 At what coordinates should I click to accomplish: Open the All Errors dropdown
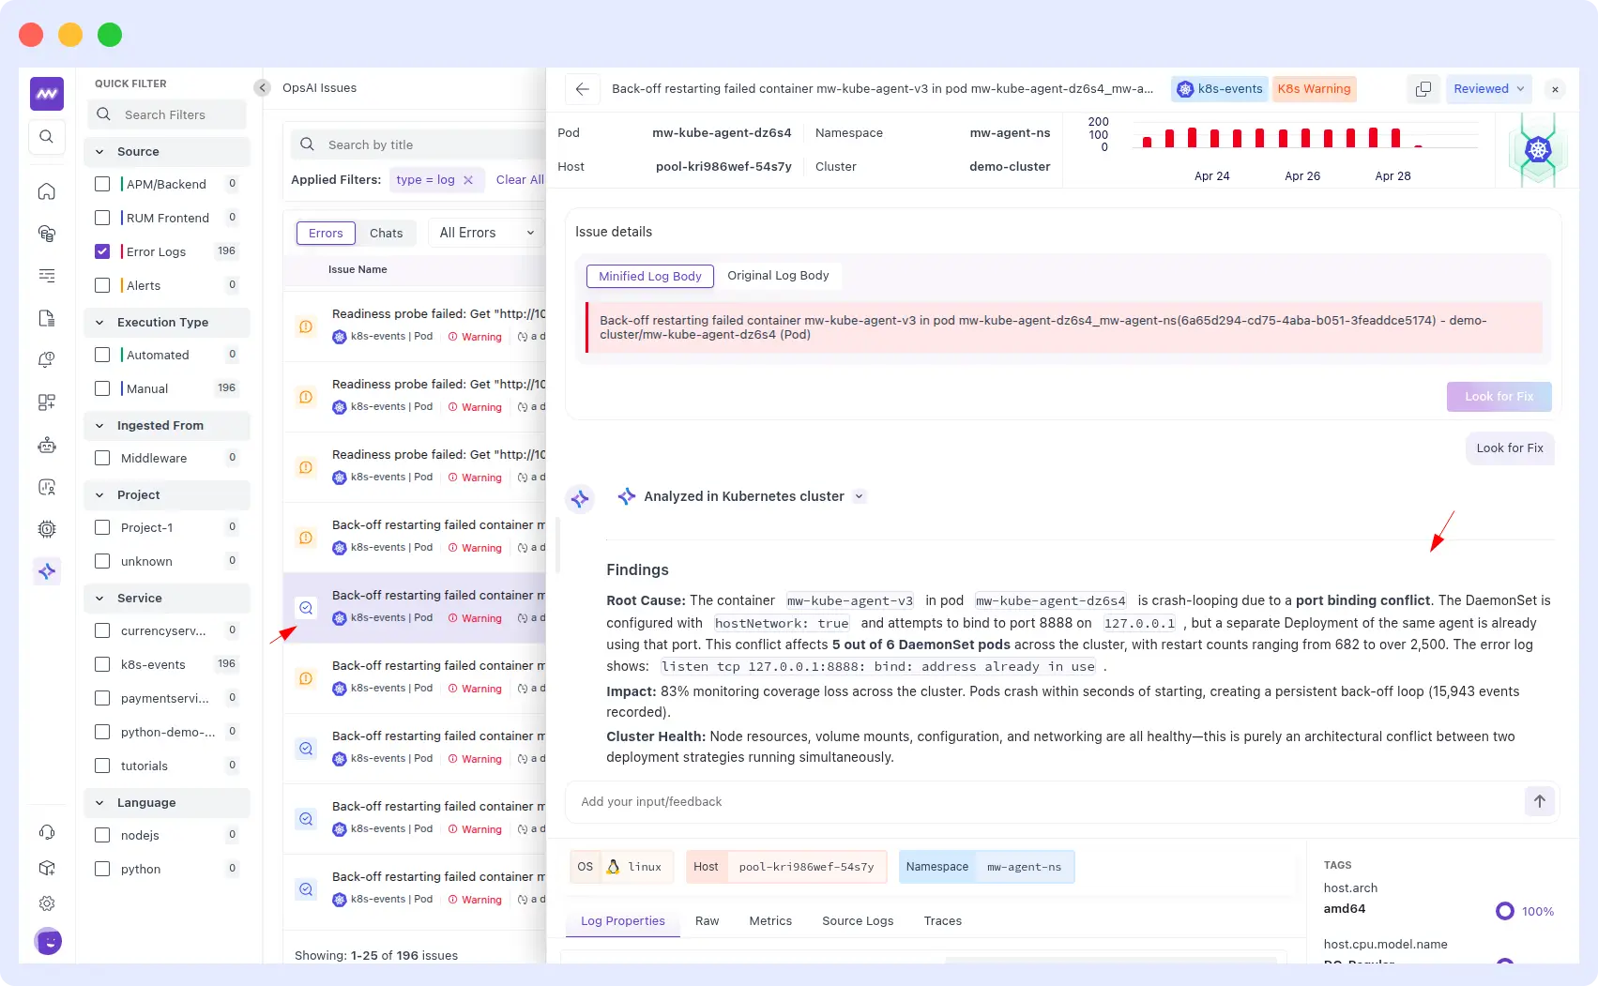(x=484, y=232)
